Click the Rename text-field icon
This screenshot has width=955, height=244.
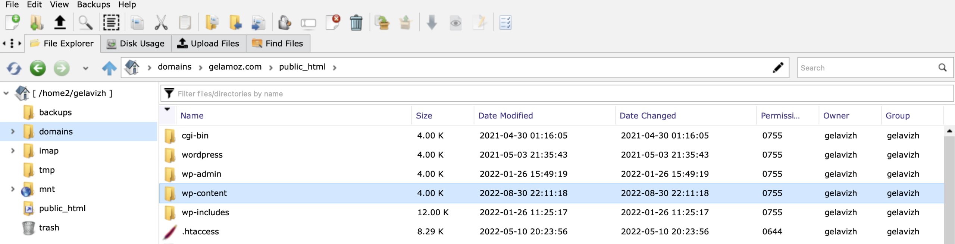pyautogui.click(x=308, y=23)
